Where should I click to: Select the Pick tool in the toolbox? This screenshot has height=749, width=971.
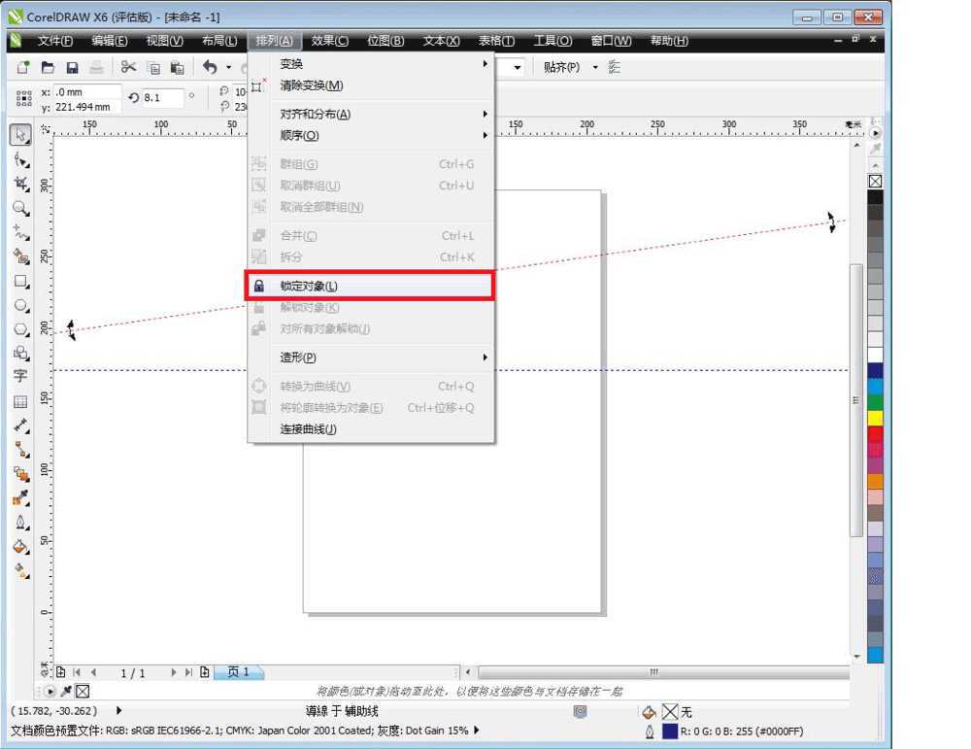(x=20, y=134)
